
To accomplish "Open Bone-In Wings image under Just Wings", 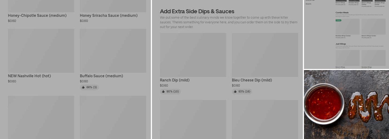I will (347, 58).
